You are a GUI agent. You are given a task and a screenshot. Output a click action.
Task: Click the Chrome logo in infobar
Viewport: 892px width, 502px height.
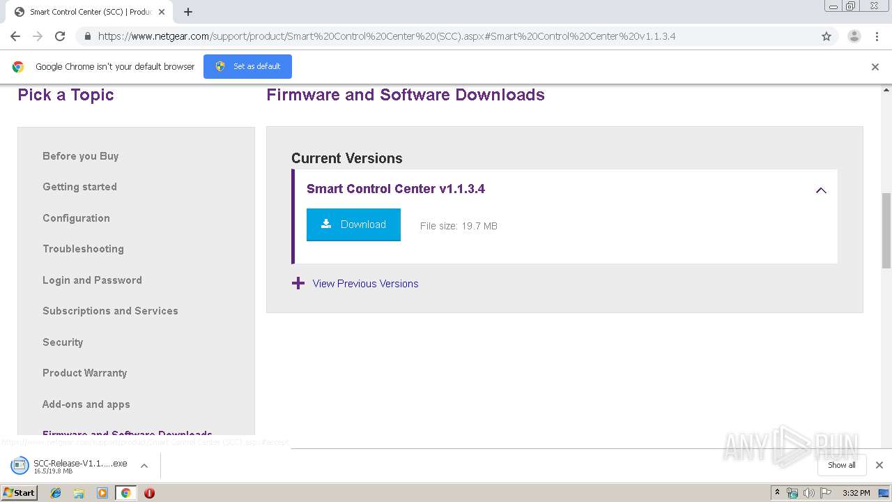point(18,67)
